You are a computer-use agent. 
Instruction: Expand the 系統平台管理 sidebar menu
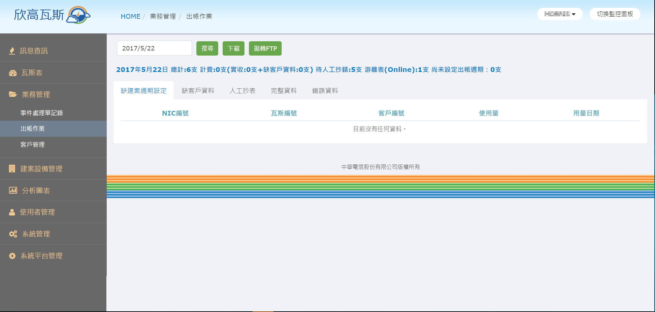53,256
